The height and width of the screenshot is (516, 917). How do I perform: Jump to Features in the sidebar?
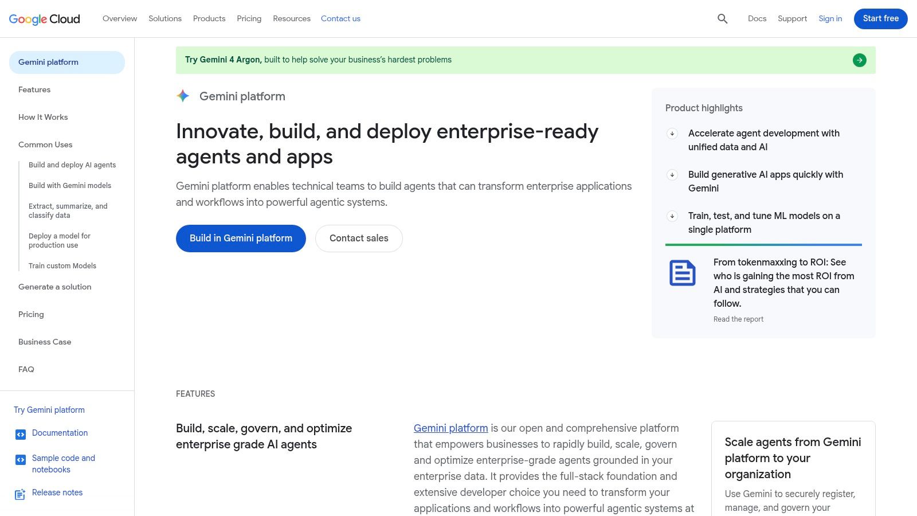(34, 90)
